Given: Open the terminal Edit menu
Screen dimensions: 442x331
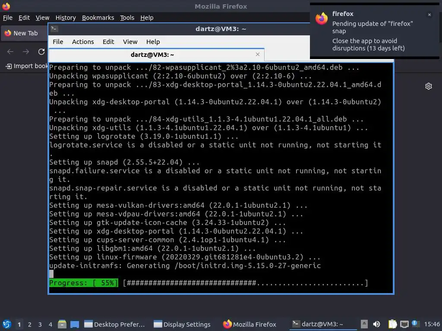Looking at the screenshot, I should coord(108,42).
